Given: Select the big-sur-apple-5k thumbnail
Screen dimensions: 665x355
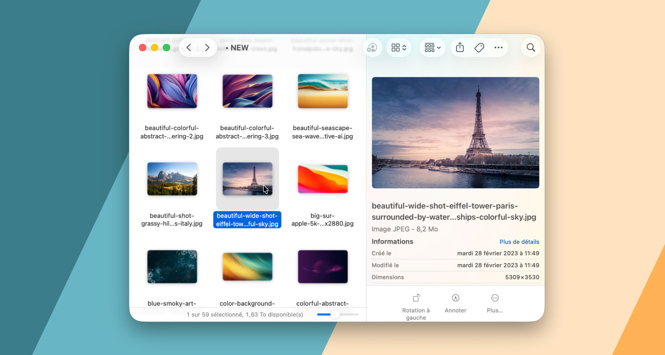Looking at the screenshot, I should pos(323,179).
